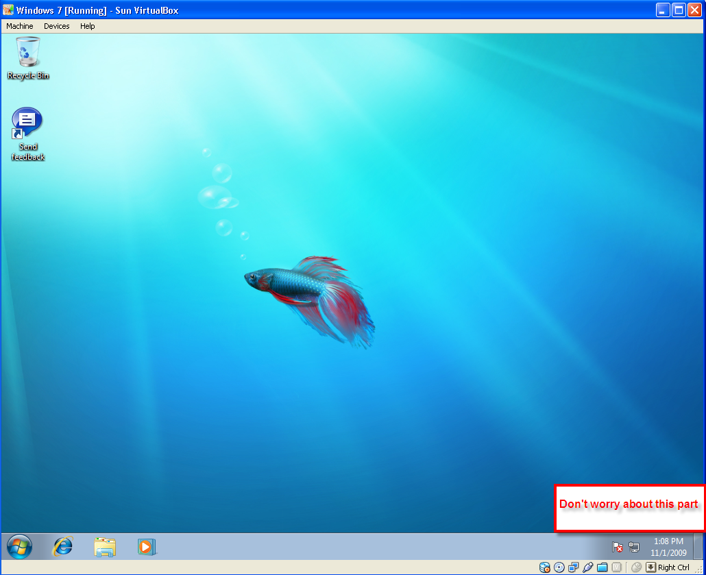Click the keyboard capture arrow icon

point(651,567)
